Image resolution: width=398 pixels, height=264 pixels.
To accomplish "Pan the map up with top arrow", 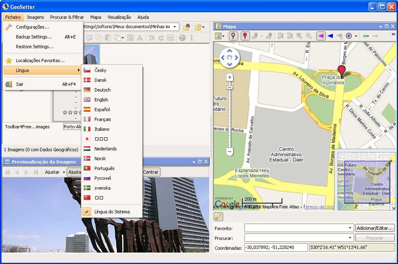I will [229, 51].
